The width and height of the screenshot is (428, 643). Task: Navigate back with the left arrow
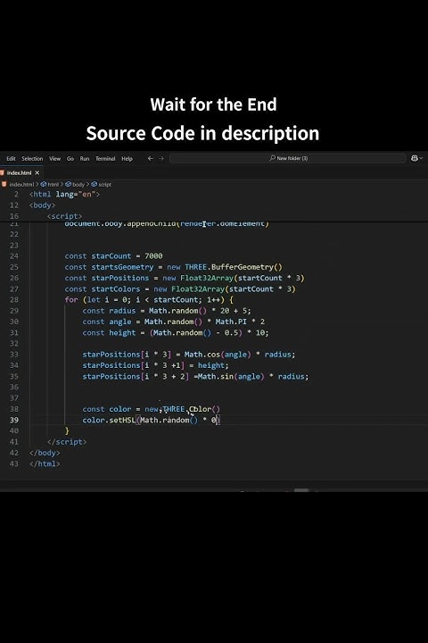coord(151,158)
